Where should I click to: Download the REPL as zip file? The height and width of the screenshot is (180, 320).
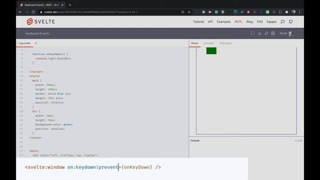click(259, 33)
